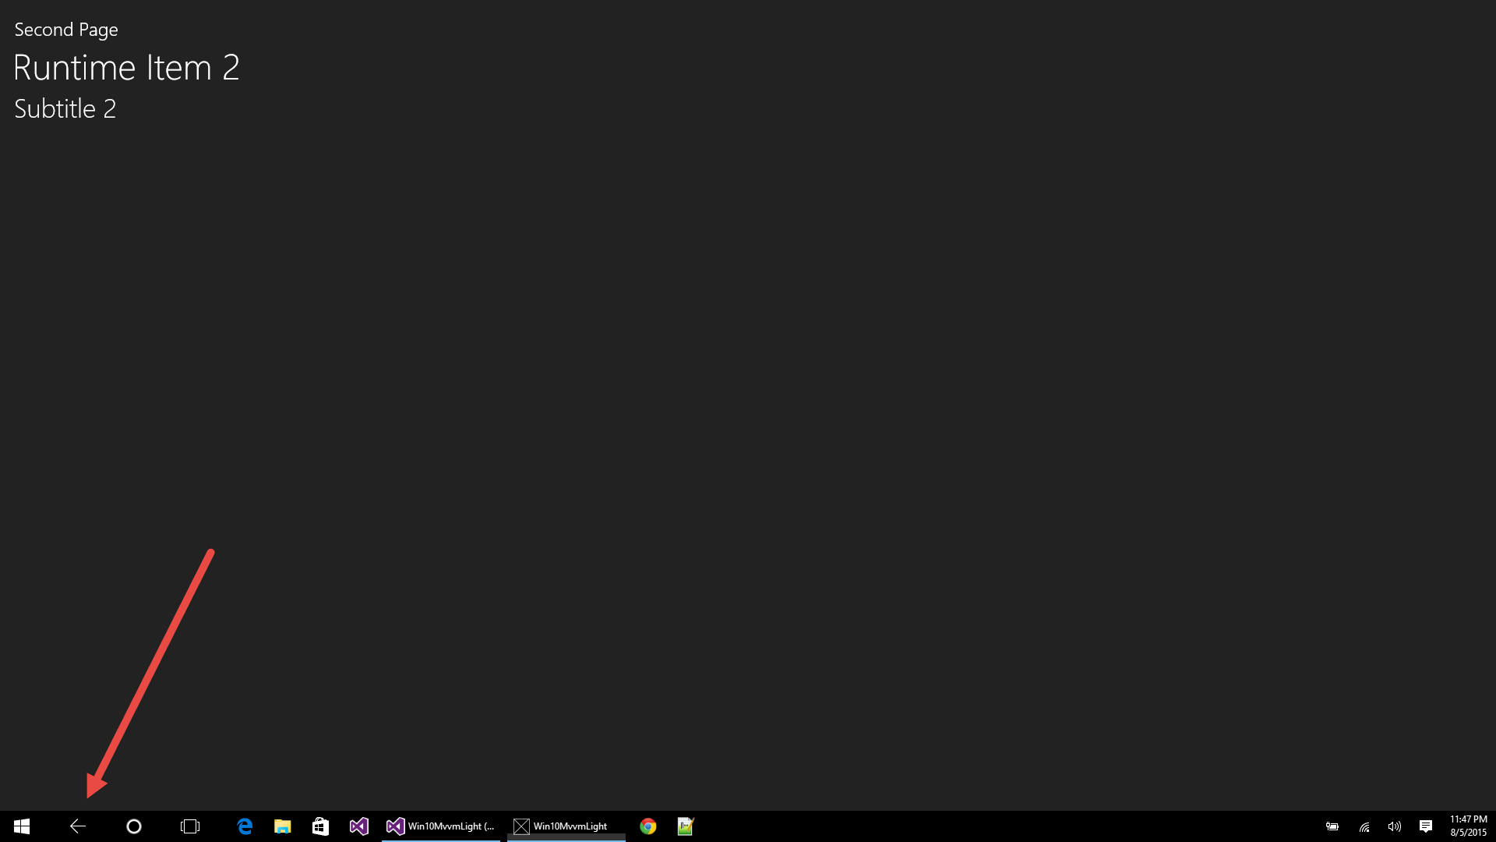Open the text editor pinned to taskbar
The image size is (1496, 842).
tap(685, 826)
